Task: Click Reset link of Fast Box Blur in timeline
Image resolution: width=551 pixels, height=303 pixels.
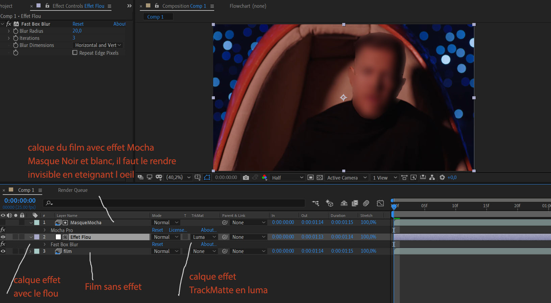Action: click(x=157, y=244)
